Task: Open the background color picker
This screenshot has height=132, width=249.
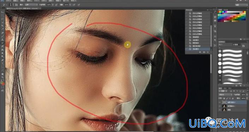Action: pyautogui.click(x=4, y=84)
